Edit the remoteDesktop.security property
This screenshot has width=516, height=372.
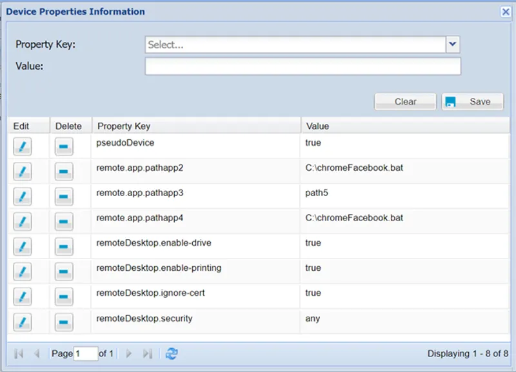23,320
